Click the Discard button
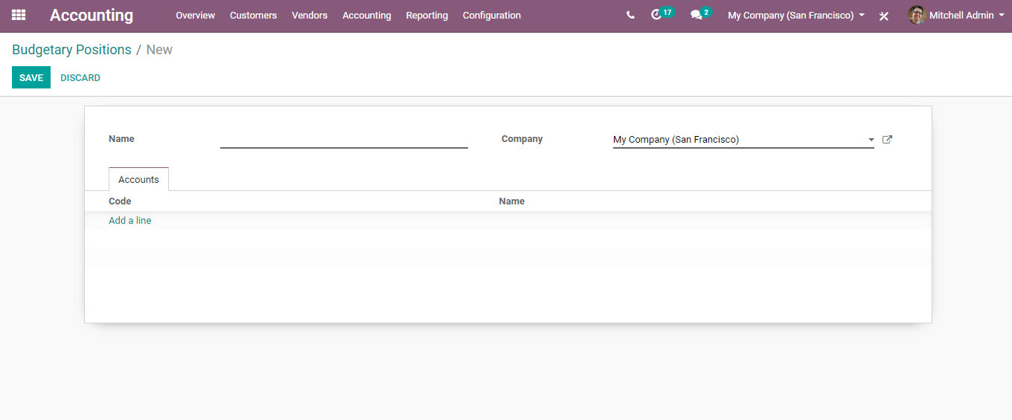This screenshot has width=1012, height=420. point(80,77)
